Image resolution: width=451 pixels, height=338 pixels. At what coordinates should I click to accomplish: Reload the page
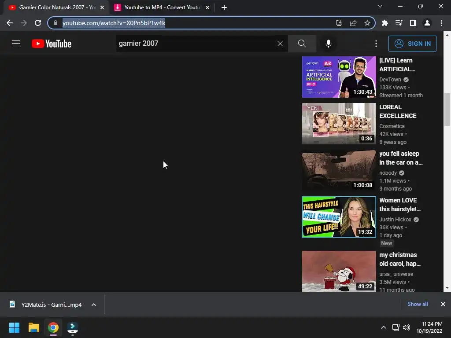(38, 23)
